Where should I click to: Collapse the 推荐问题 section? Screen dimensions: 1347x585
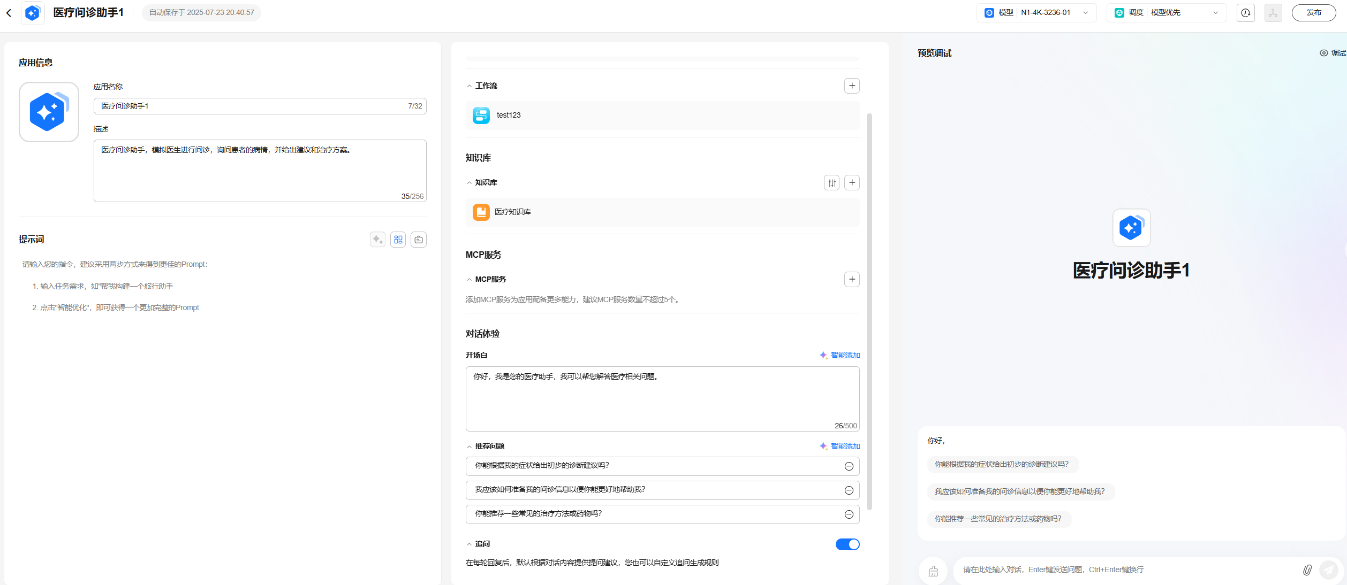click(x=470, y=447)
